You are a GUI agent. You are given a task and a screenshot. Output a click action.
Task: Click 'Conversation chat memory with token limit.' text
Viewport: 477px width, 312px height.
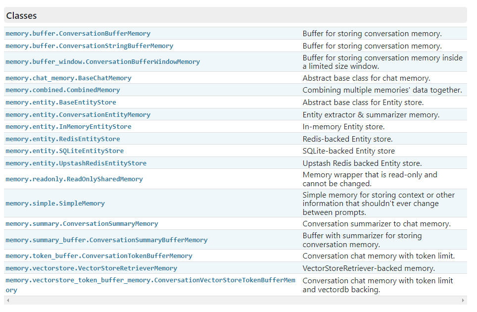[x=379, y=256]
